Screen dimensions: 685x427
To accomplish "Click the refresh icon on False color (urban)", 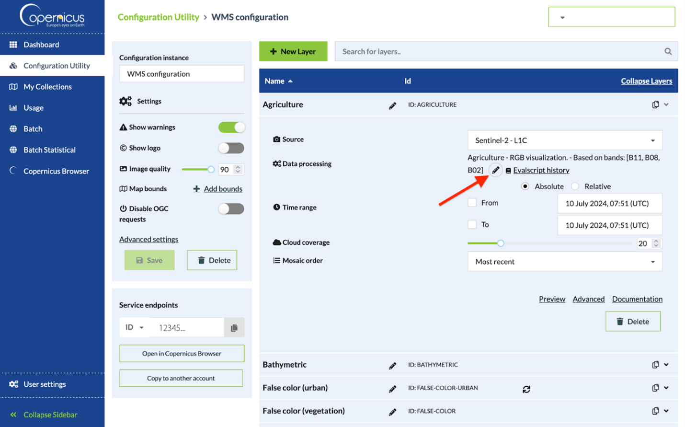I will [526, 389].
